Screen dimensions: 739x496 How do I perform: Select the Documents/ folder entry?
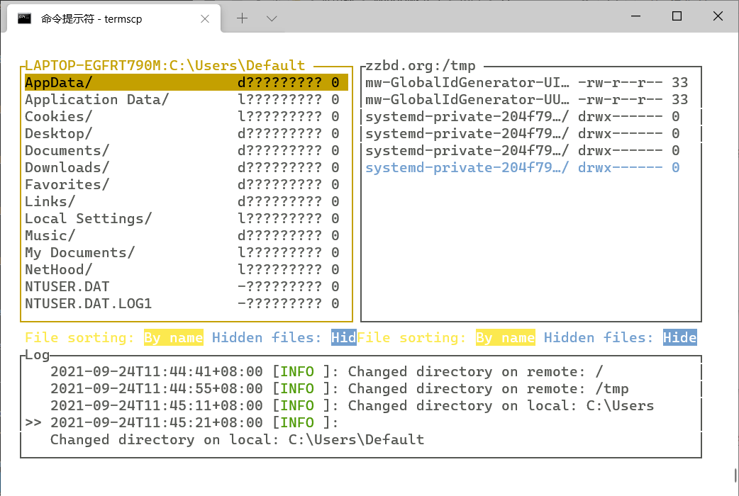(x=67, y=151)
